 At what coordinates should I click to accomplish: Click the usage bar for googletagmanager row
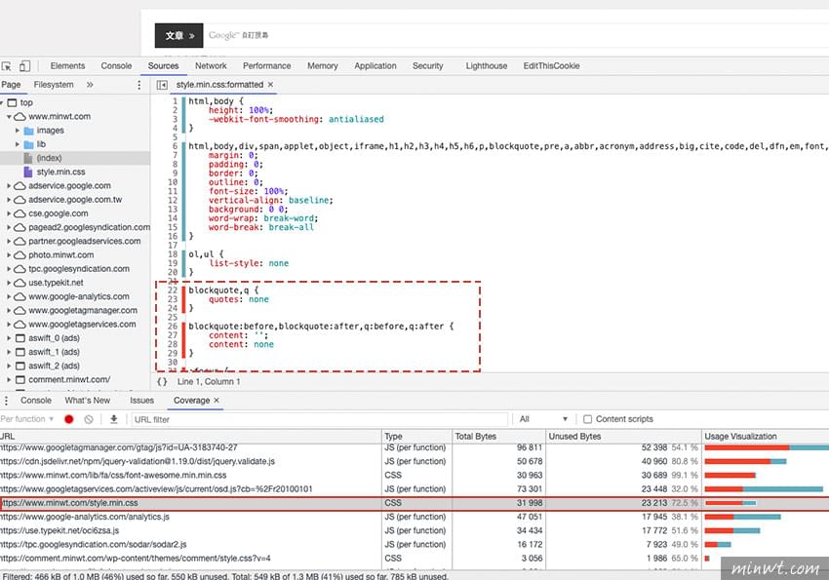[x=767, y=447]
